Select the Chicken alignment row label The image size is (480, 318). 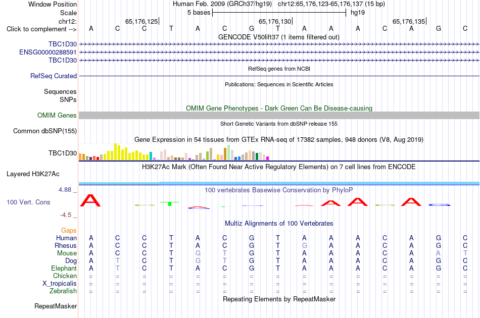pos(65,276)
